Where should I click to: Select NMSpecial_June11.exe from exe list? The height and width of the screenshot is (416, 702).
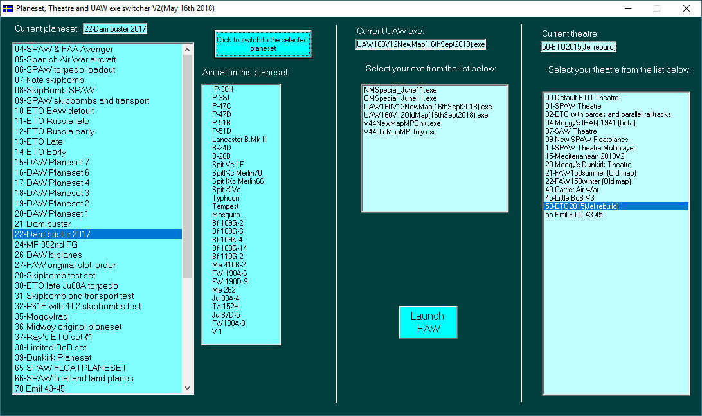[x=435, y=90]
